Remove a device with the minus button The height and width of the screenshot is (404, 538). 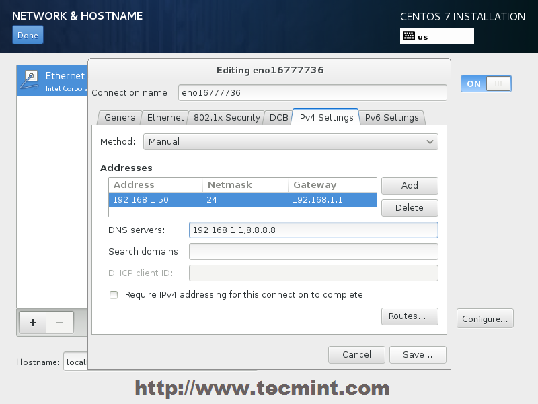point(60,323)
